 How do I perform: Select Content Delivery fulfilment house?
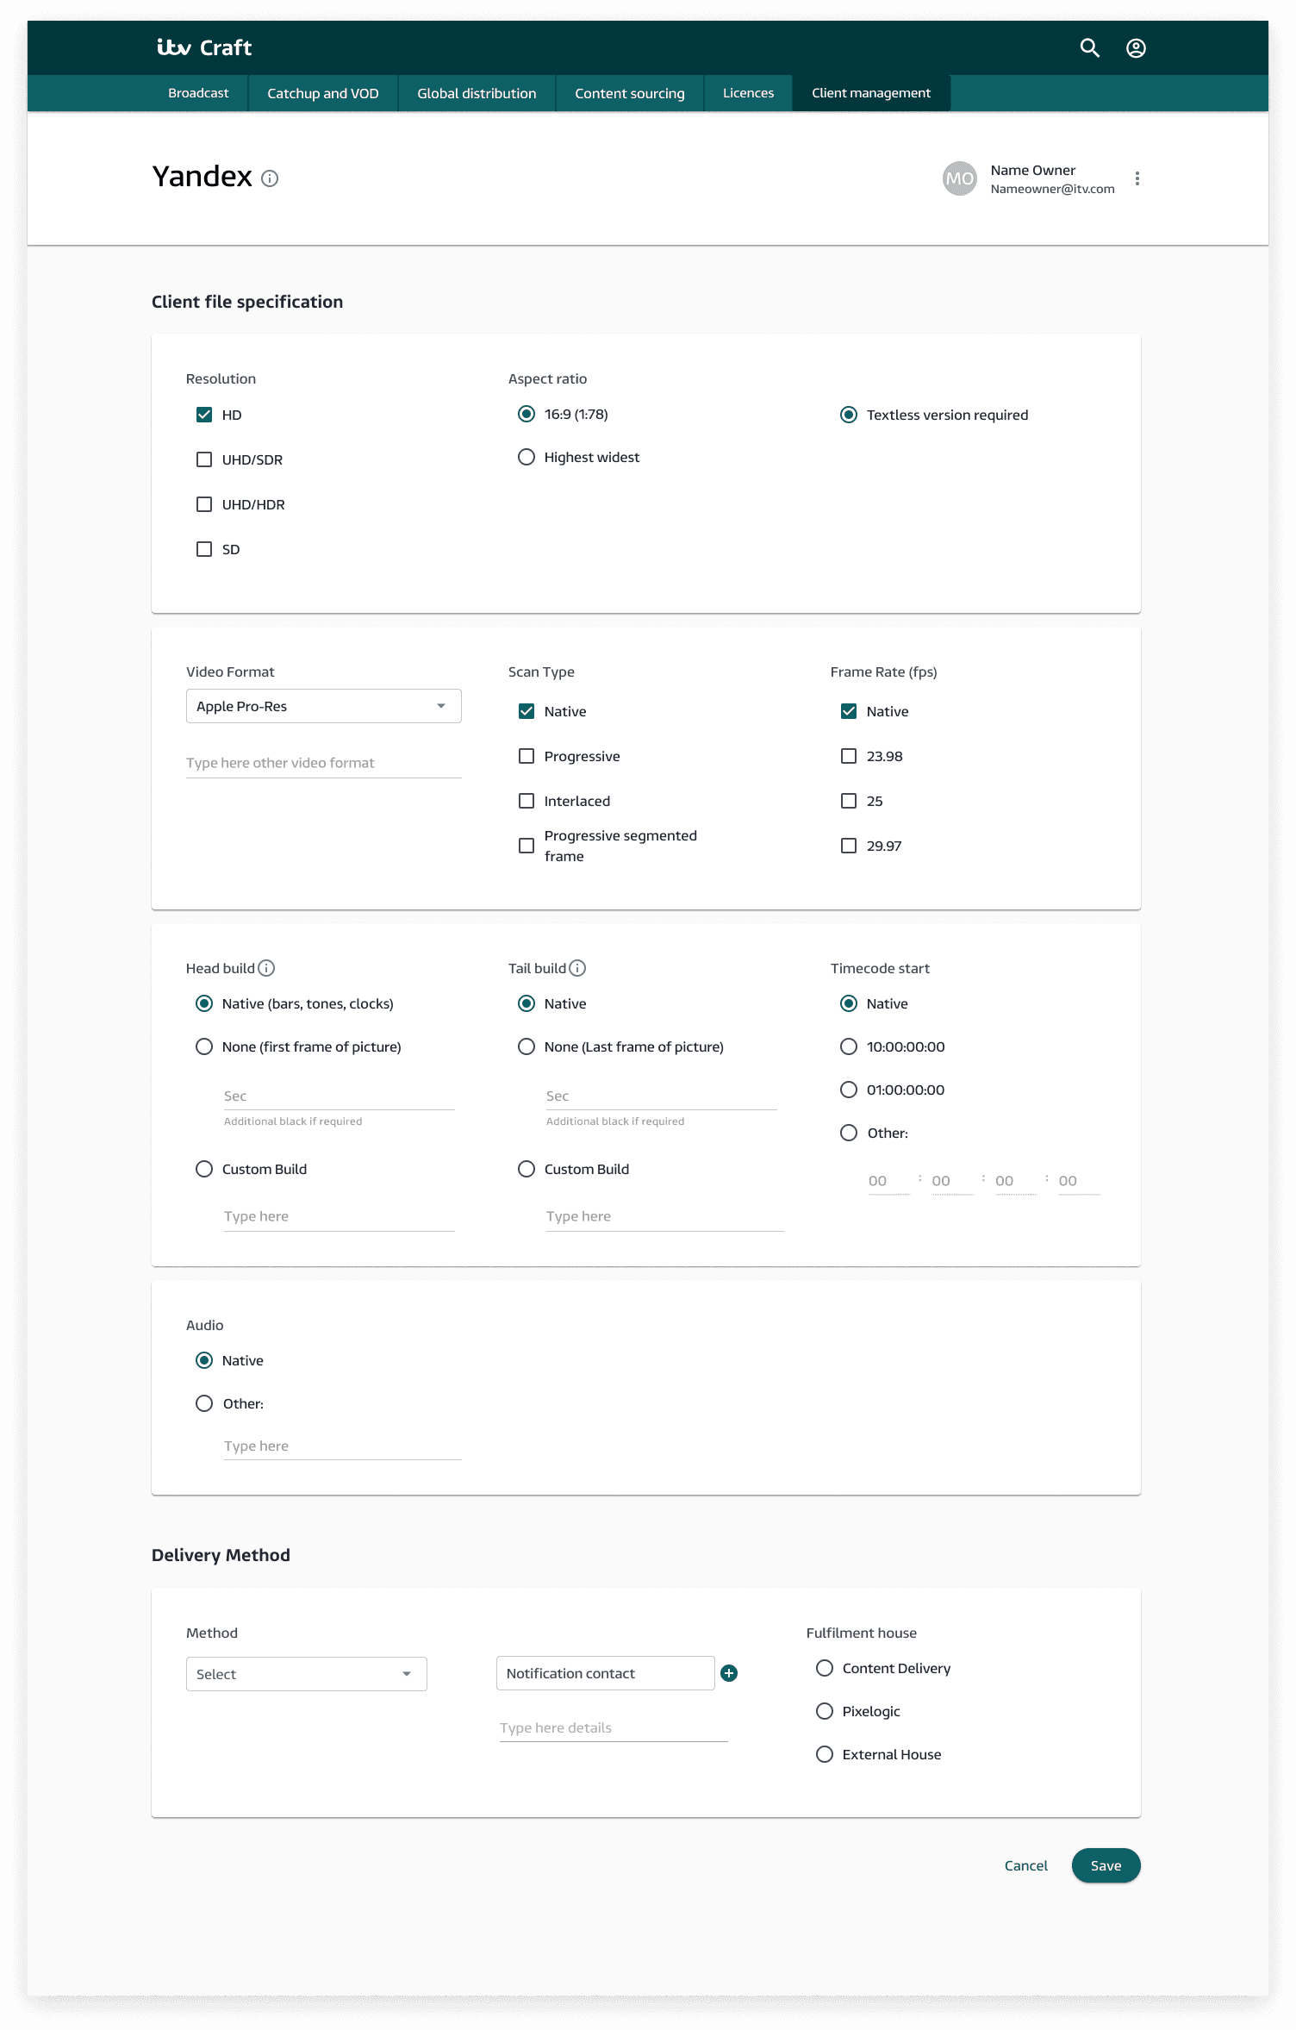(x=825, y=1668)
